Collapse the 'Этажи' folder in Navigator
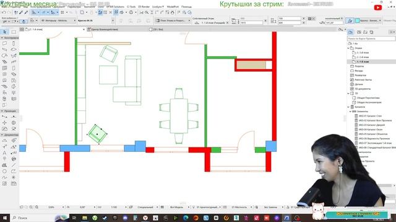 348,48
